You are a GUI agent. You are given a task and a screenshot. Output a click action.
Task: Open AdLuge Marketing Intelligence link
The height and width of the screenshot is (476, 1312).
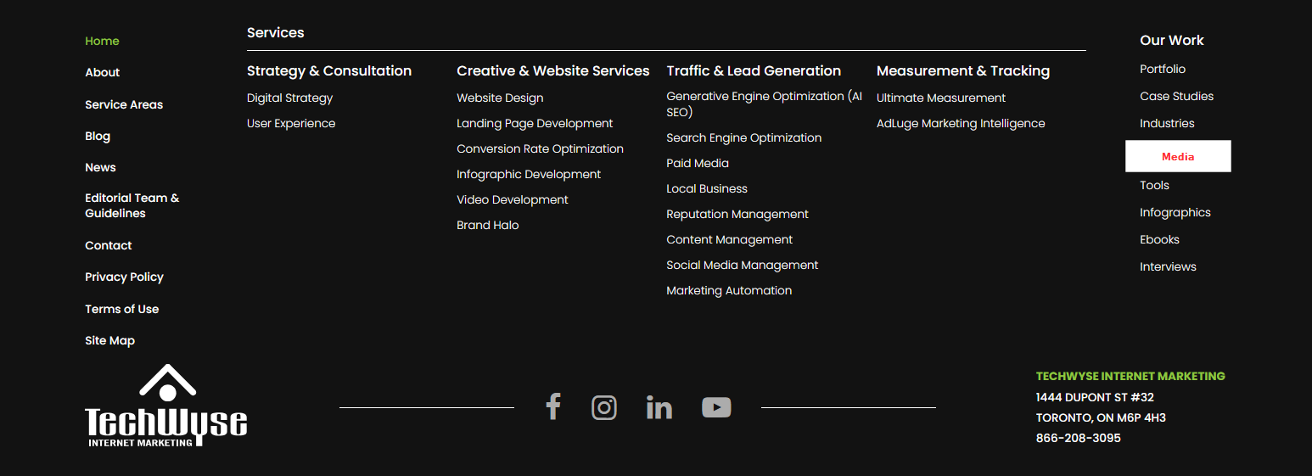coord(961,123)
